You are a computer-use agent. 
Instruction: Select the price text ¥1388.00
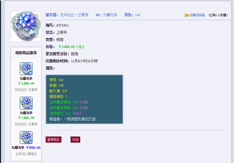tap(26, 84)
